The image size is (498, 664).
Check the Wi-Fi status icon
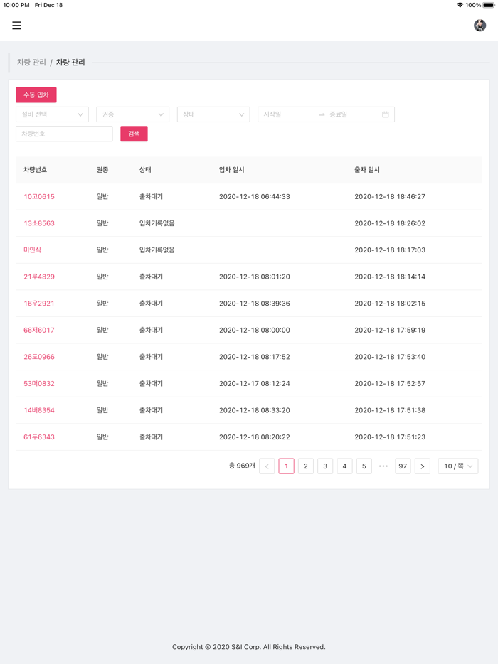coord(460,5)
